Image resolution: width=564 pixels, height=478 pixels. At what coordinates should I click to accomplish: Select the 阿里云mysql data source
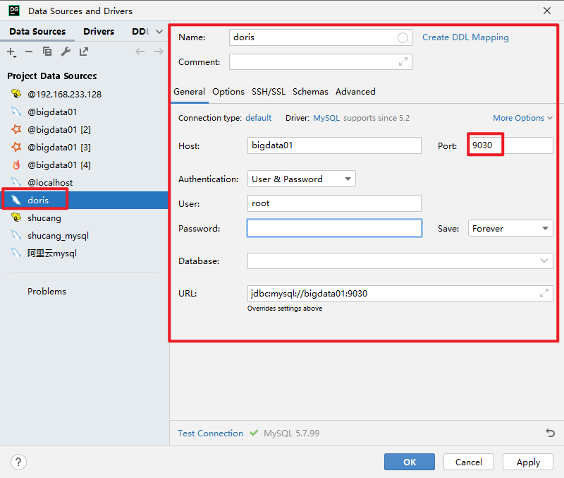click(x=85, y=253)
